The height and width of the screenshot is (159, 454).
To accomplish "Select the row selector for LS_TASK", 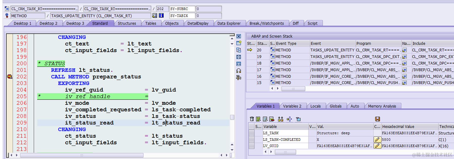I will tap(251, 133).
